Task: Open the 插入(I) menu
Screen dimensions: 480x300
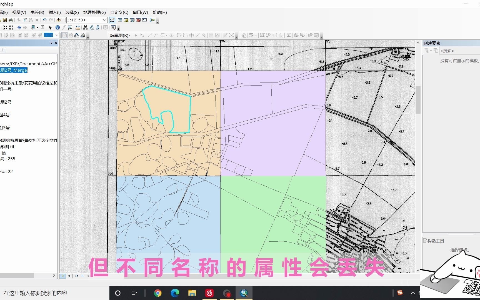Action: (x=54, y=12)
